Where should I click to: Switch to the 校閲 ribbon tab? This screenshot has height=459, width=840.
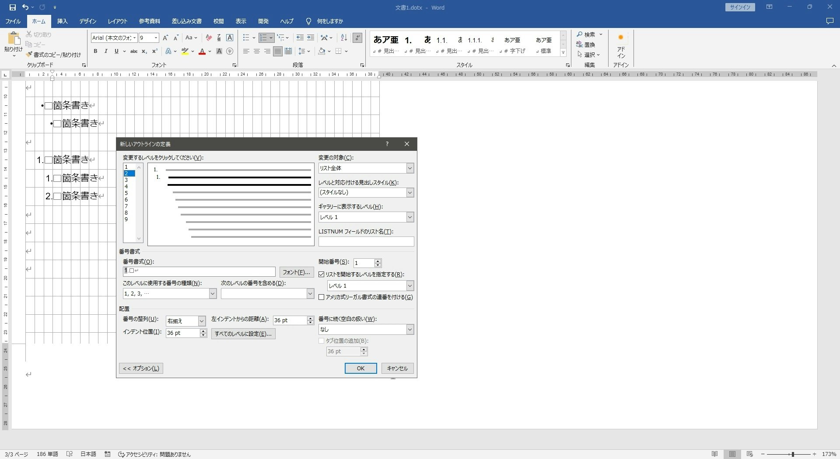click(x=218, y=21)
